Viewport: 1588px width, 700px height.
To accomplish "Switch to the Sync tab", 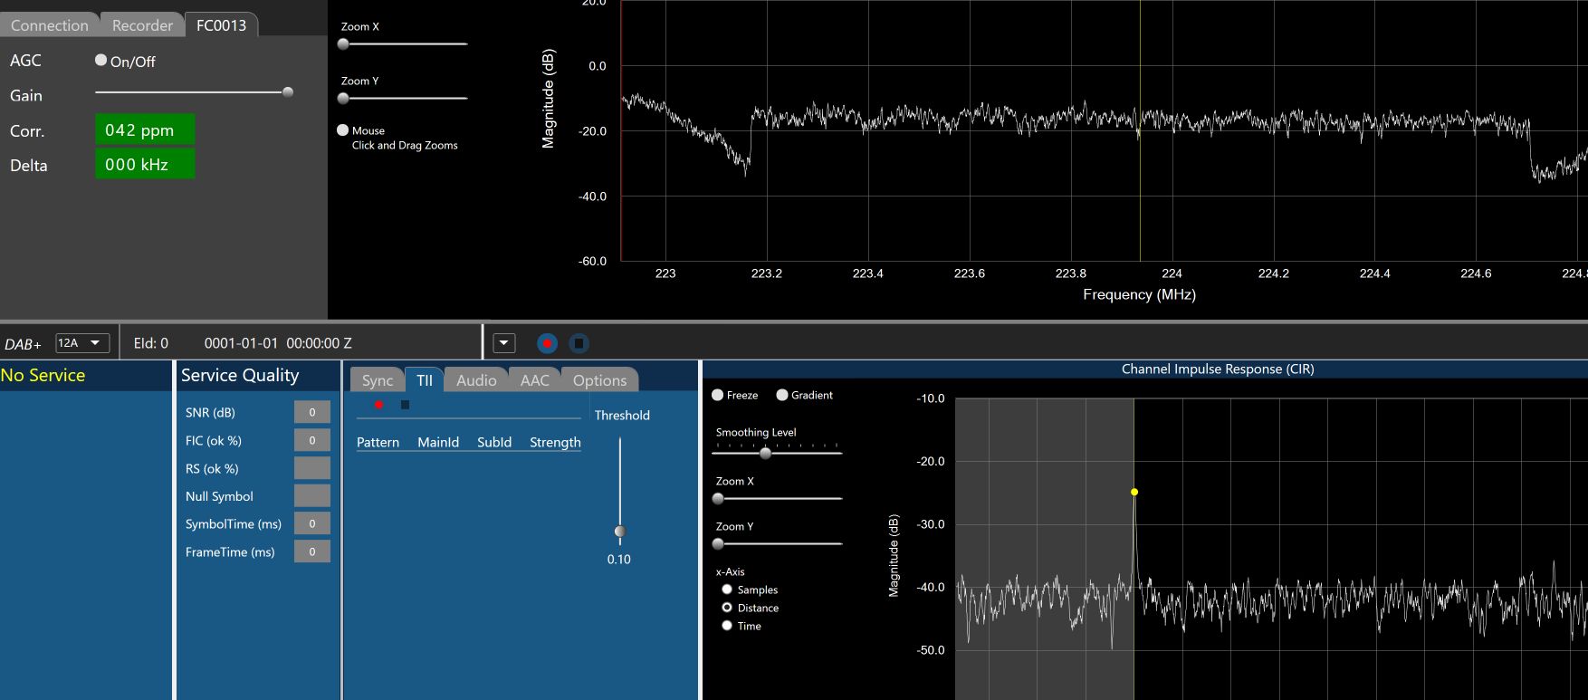I will [x=377, y=380].
